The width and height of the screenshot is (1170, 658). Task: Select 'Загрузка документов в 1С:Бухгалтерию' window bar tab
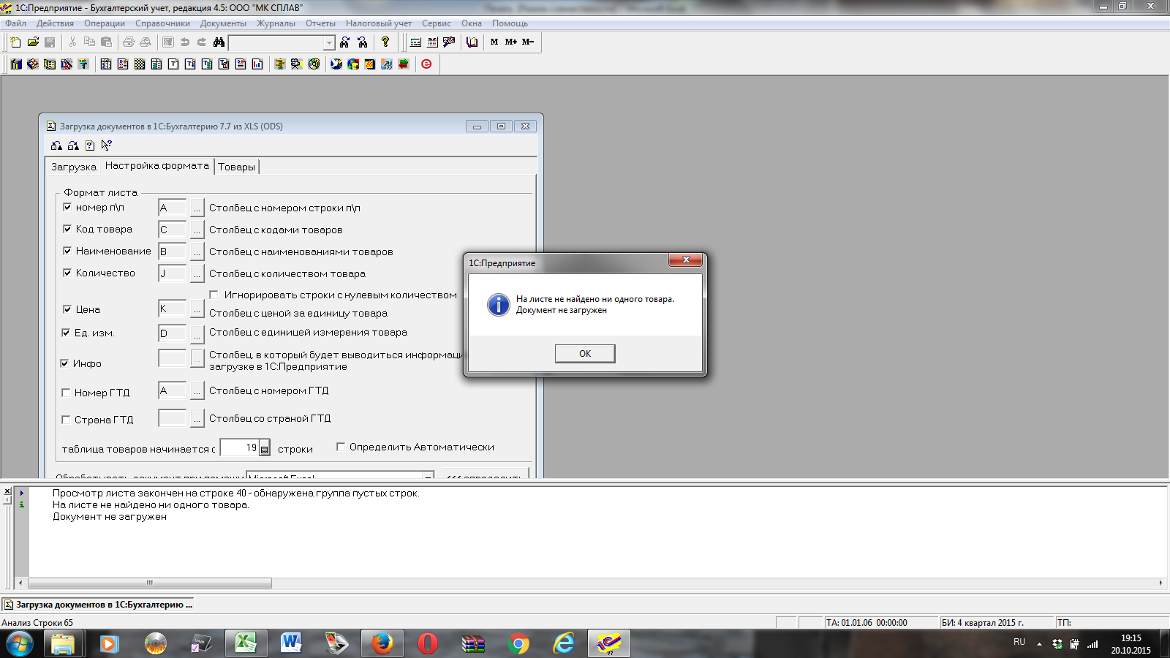99,605
